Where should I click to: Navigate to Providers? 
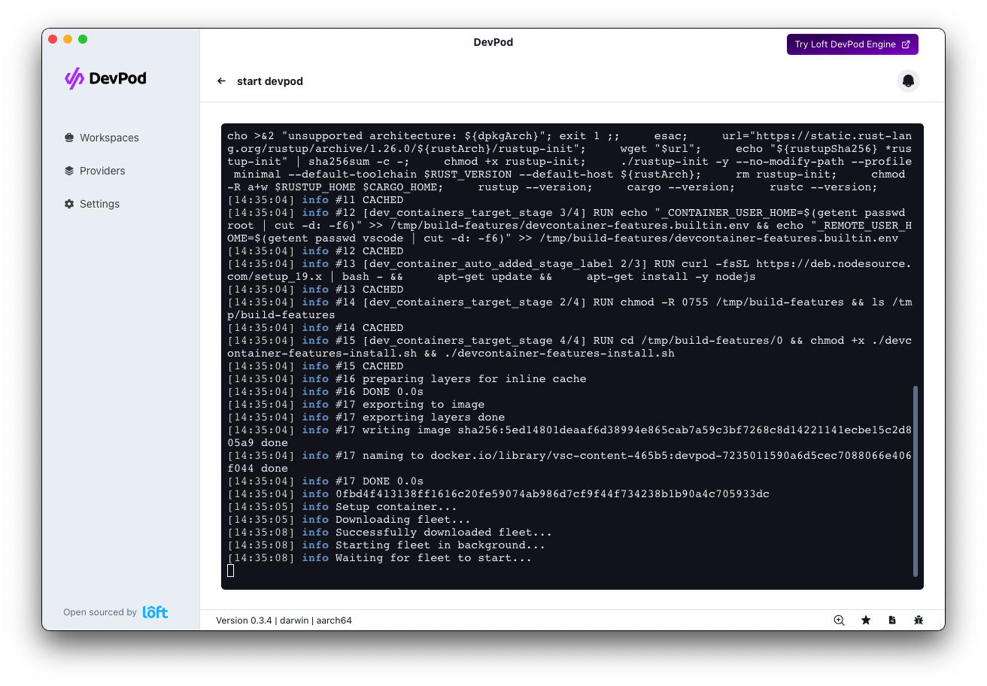point(102,171)
